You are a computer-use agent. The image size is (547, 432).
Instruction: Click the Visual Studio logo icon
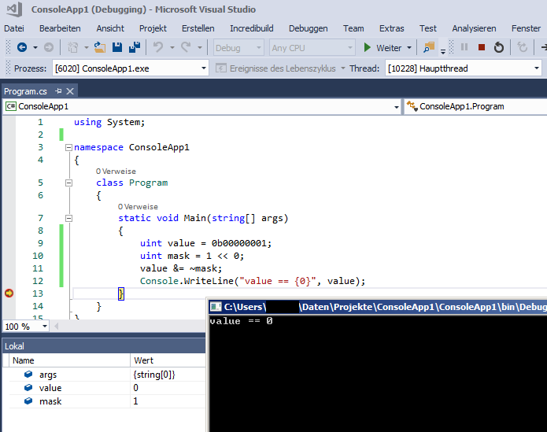tap(15, 9)
